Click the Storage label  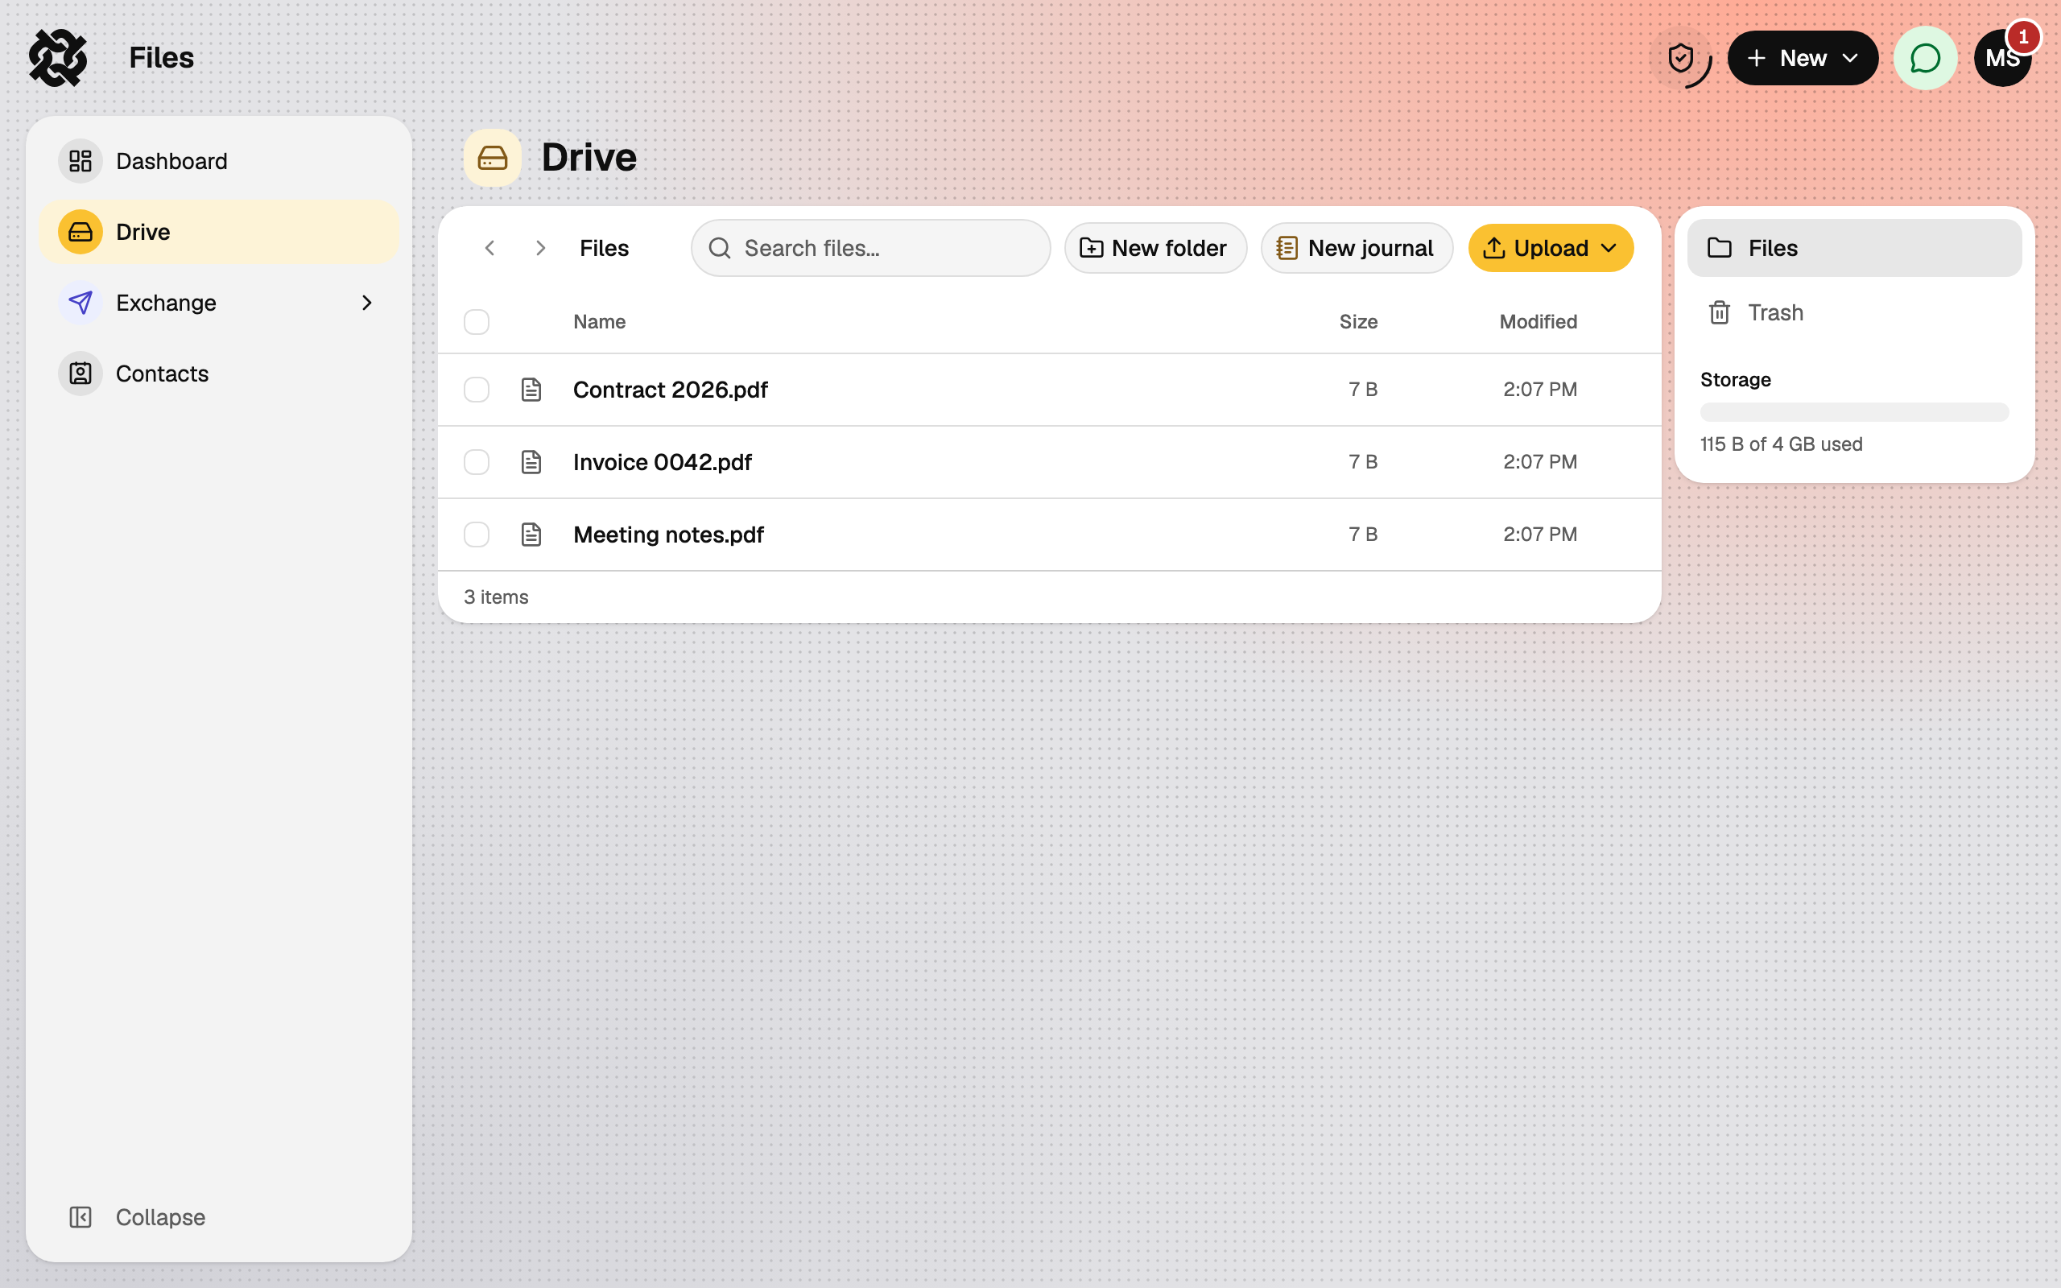click(1735, 380)
